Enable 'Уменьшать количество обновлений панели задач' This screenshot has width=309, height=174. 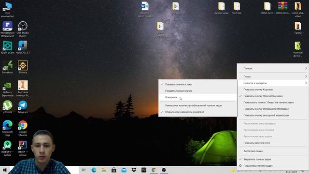[197, 105]
